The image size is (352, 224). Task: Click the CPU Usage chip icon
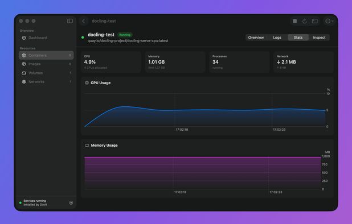tap(87, 83)
